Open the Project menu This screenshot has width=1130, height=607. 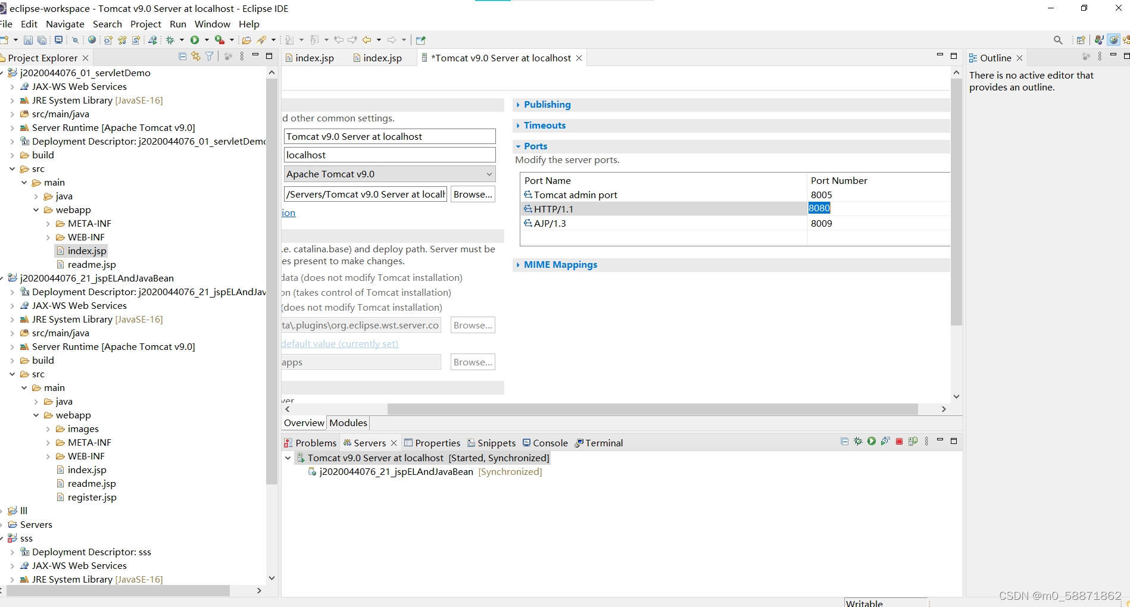(x=146, y=24)
